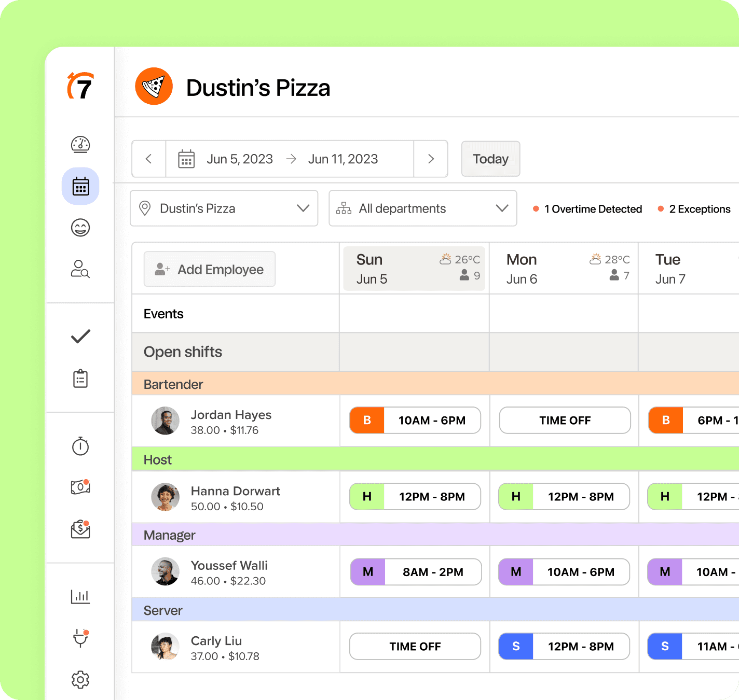
Task: Open the Integrations plug icon
Action: click(80, 639)
